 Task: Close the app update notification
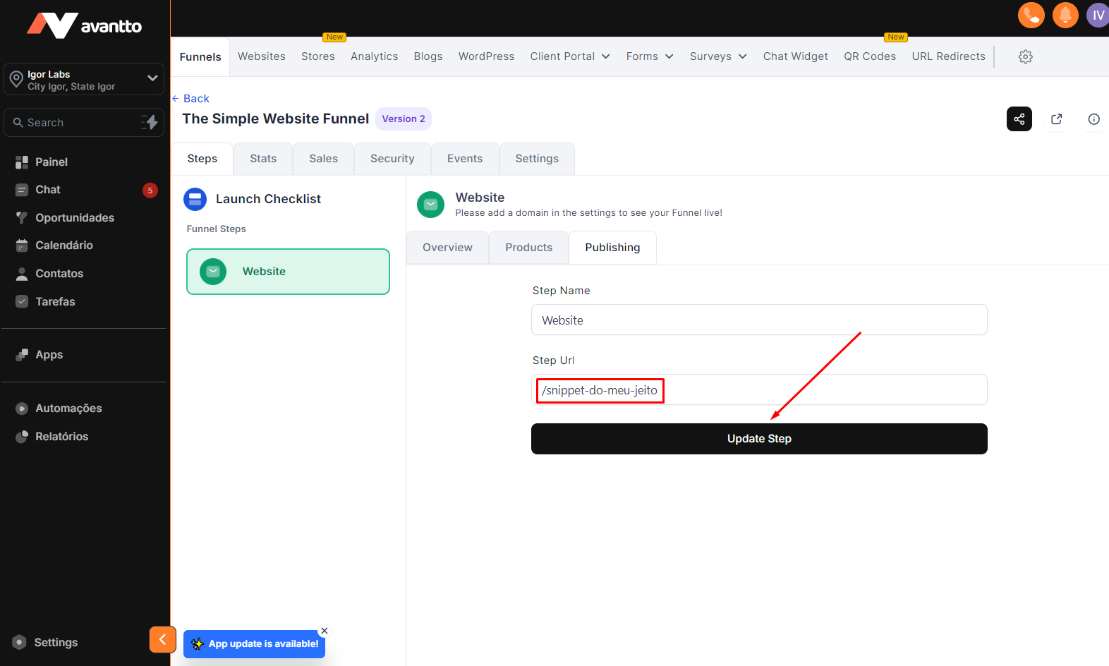(x=325, y=631)
